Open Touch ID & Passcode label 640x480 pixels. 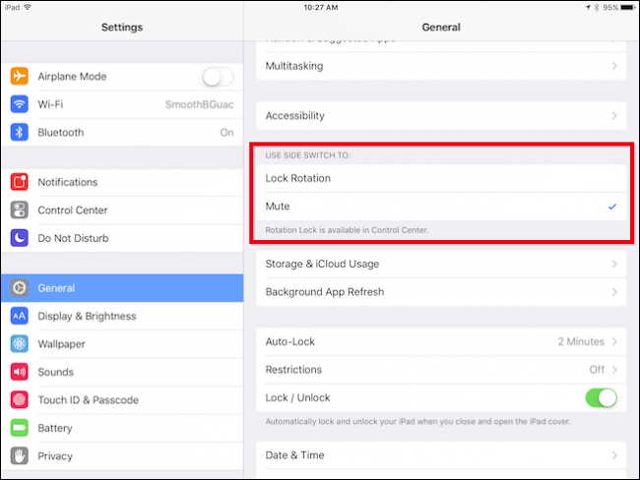(89, 400)
